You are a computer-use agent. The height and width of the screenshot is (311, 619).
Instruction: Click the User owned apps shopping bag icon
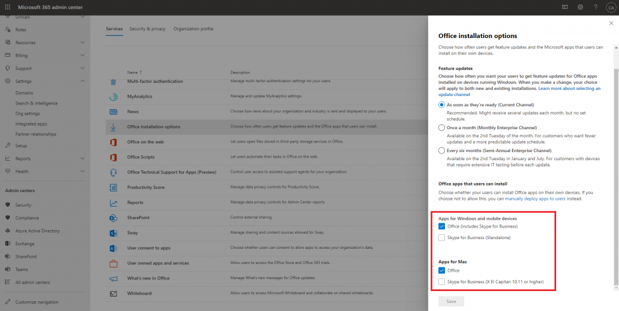(113, 263)
